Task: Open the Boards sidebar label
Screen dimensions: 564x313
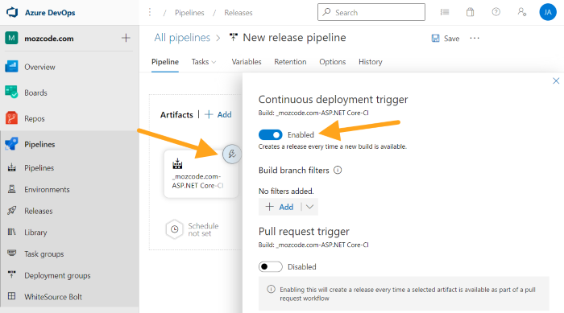Action: point(35,93)
